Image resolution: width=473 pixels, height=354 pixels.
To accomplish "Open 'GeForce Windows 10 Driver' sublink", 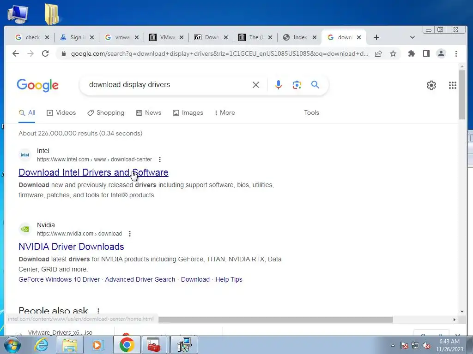I will 59,279.
